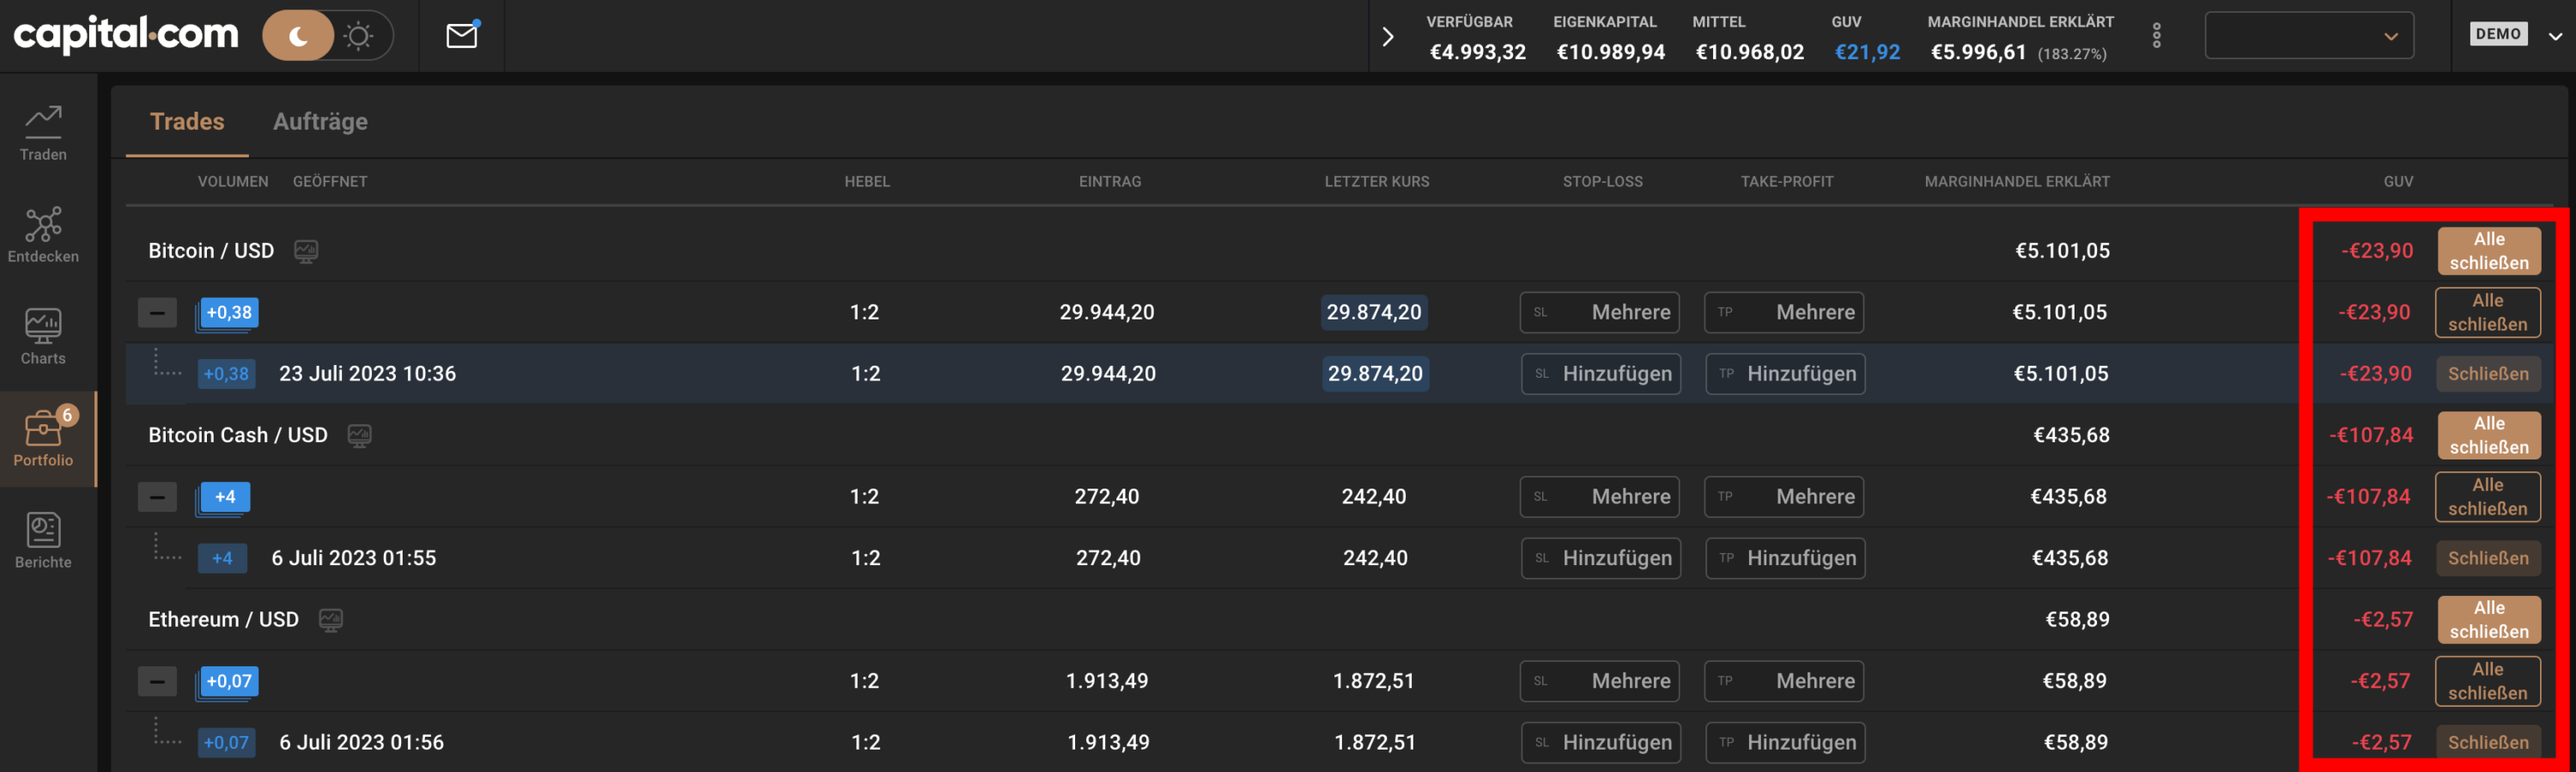The image size is (2576, 772).
Task: Select the Bitcoin / USD instrument name
Action: pyautogui.click(x=211, y=251)
